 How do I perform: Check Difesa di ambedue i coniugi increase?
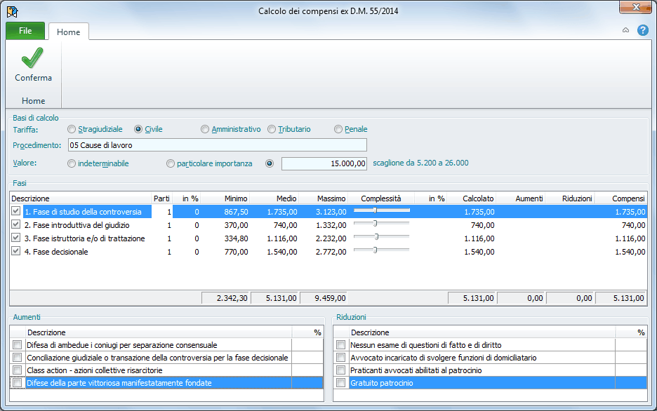coord(17,345)
